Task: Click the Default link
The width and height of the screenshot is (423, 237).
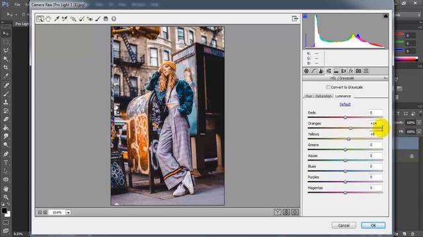Action: tap(345, 104)
